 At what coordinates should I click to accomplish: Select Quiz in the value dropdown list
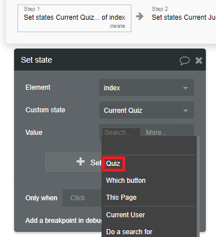[x=113, y=164]
